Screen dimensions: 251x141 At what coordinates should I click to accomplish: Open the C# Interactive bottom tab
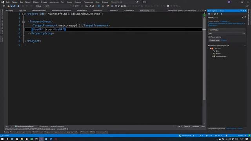click(x=87, y=132)
